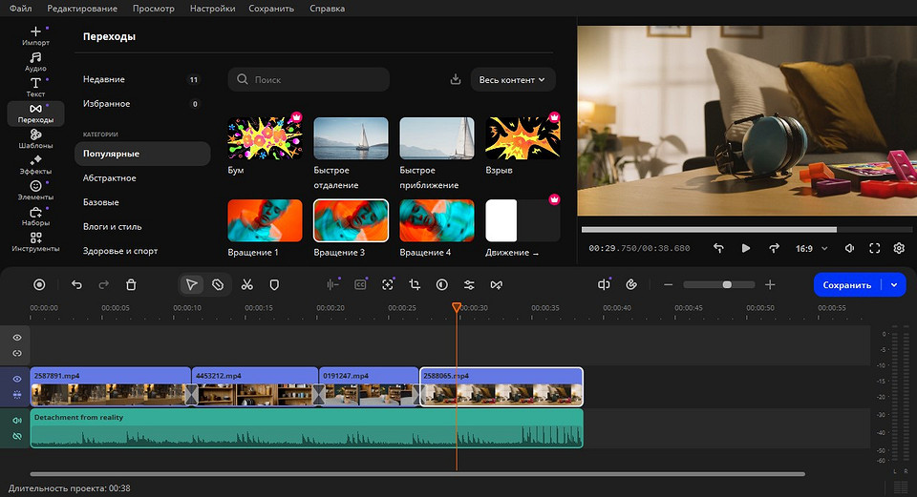Select the blade cut tool

(x=218, y=284)
